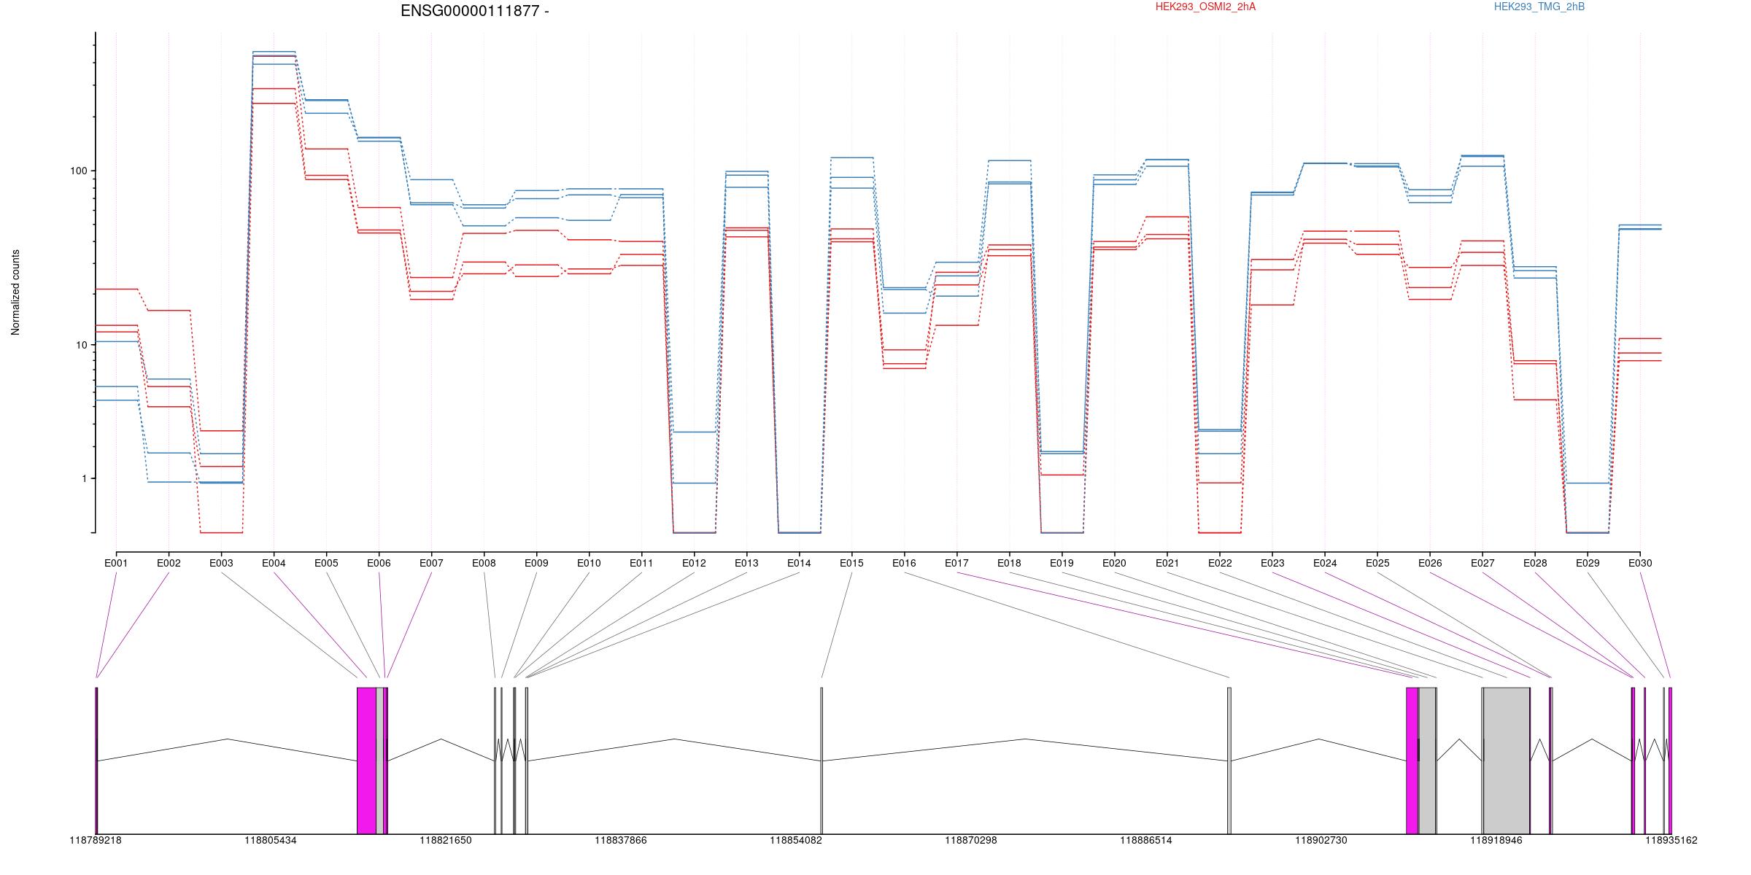Screen dimensions: 1751x875
Task: Click exon label E009
Action: pyautogui.click(x=536, y=563)
